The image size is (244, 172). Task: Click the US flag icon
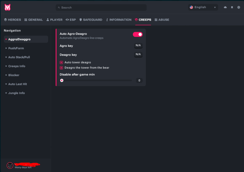pyautogui.click(x=192, y=7)
